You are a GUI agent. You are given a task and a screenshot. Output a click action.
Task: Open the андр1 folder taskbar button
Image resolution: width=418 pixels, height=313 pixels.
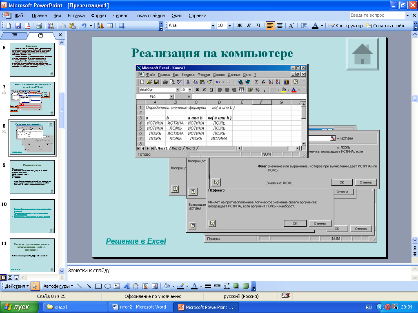(x=76, y=307)
